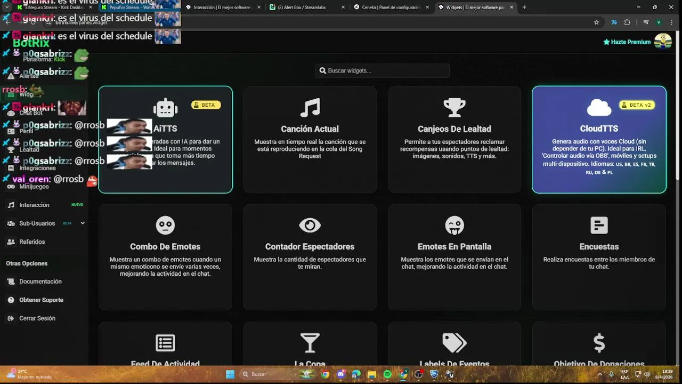Open a new browser tab

[524, 7]
